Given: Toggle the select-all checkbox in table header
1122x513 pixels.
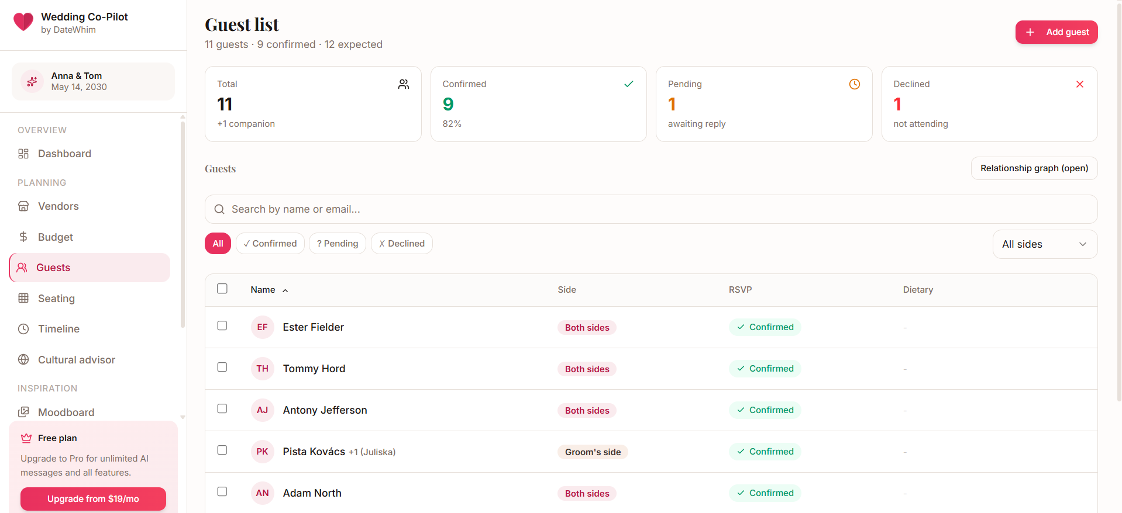Looking at the screenshot, I should [x=222, y=289].
